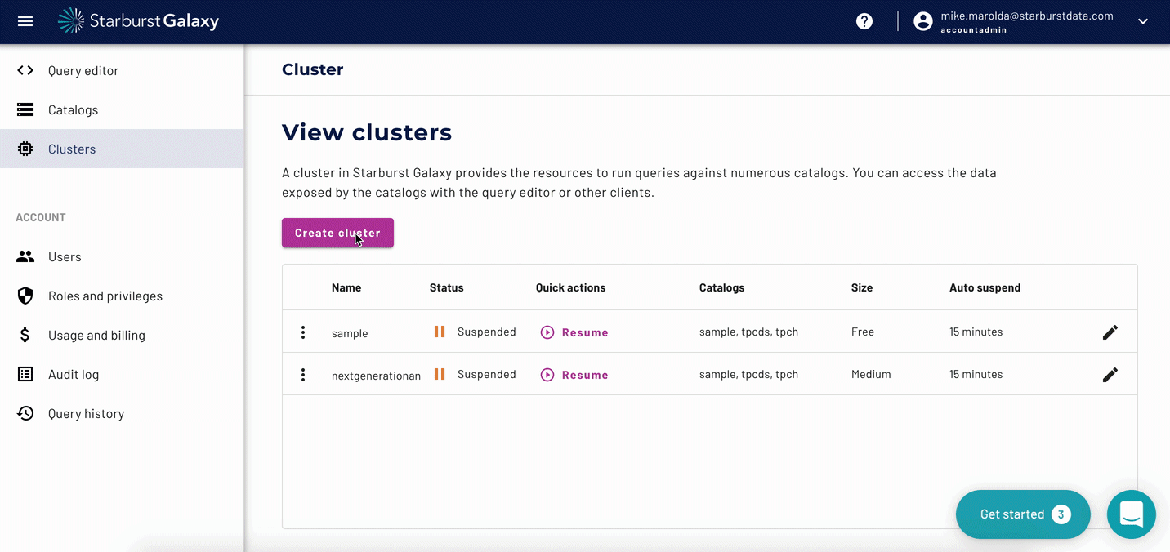Click the Roles and privileges shield icon

coord(25,296)
